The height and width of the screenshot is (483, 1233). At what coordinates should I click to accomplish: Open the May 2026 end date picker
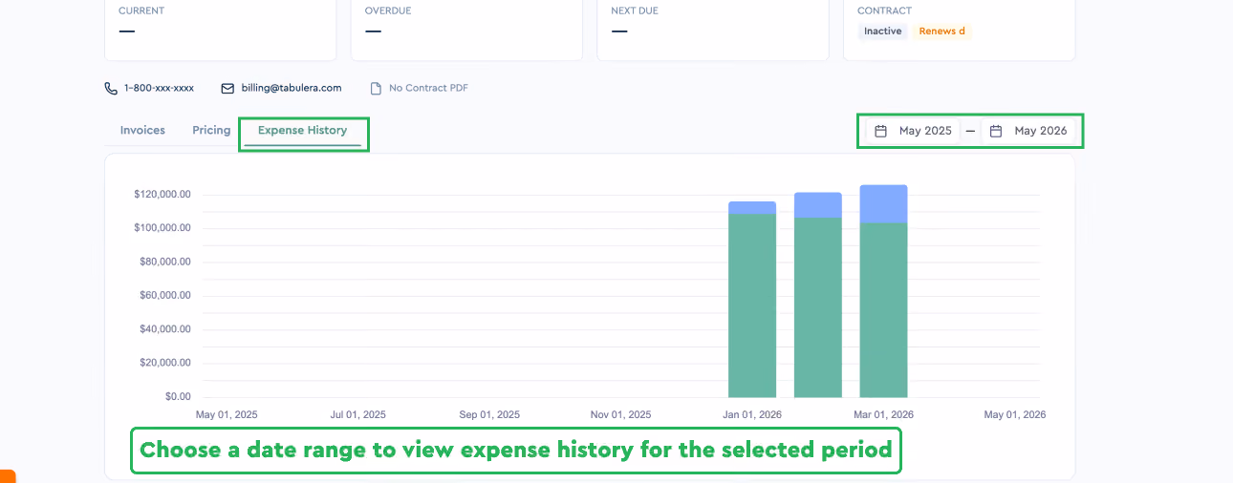coord(1028,131)
